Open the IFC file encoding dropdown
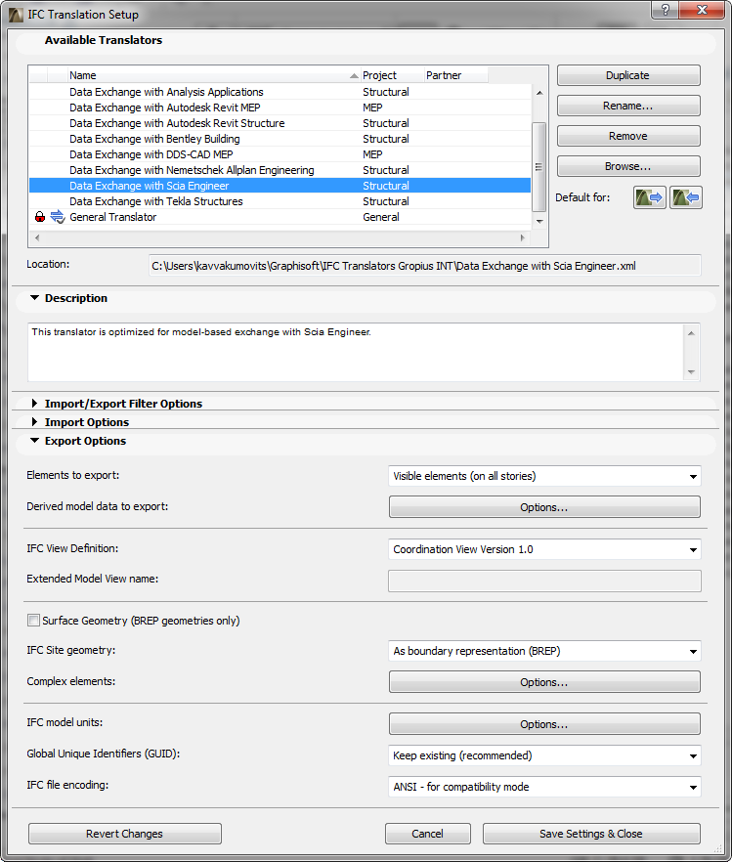This screenshot has height=862, width=732. point(544,788)
